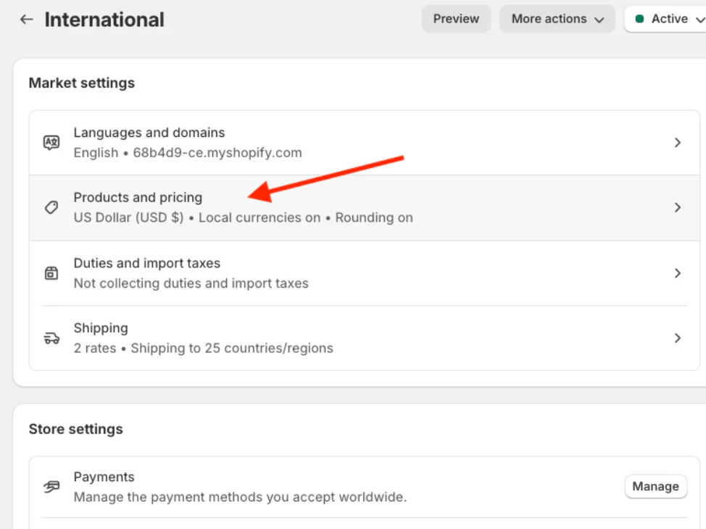This screenshot has height=529, width=706.
Task: Click the Market settings heading
Action: (81, 83)
